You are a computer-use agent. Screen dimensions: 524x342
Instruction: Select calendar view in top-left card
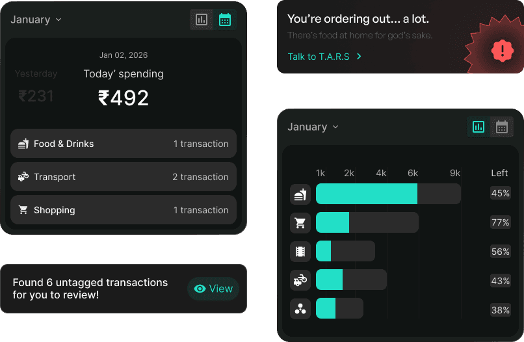(225, 20)
